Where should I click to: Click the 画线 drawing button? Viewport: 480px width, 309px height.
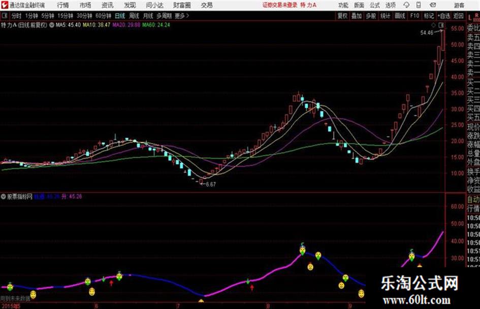(400, 16)
